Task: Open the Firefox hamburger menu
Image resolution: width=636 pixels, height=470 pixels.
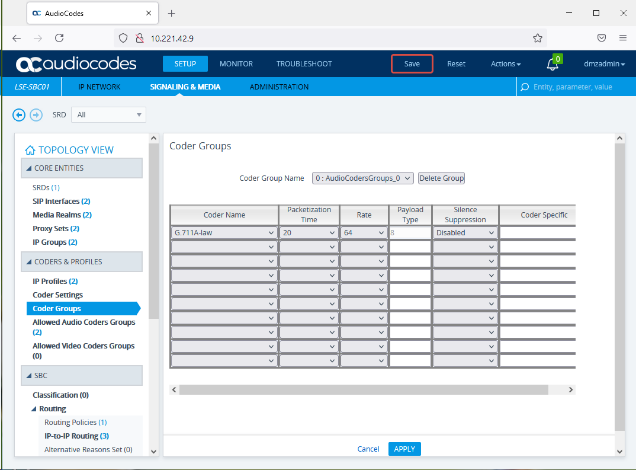Action: (622, 38)
